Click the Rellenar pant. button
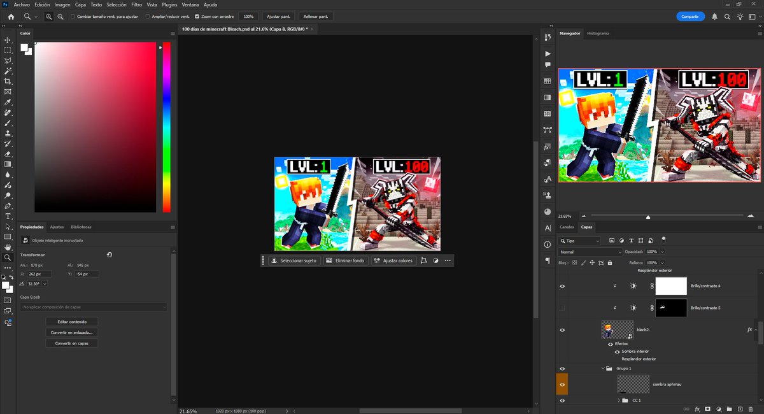The image size is (764, 414). coord(316,17)
